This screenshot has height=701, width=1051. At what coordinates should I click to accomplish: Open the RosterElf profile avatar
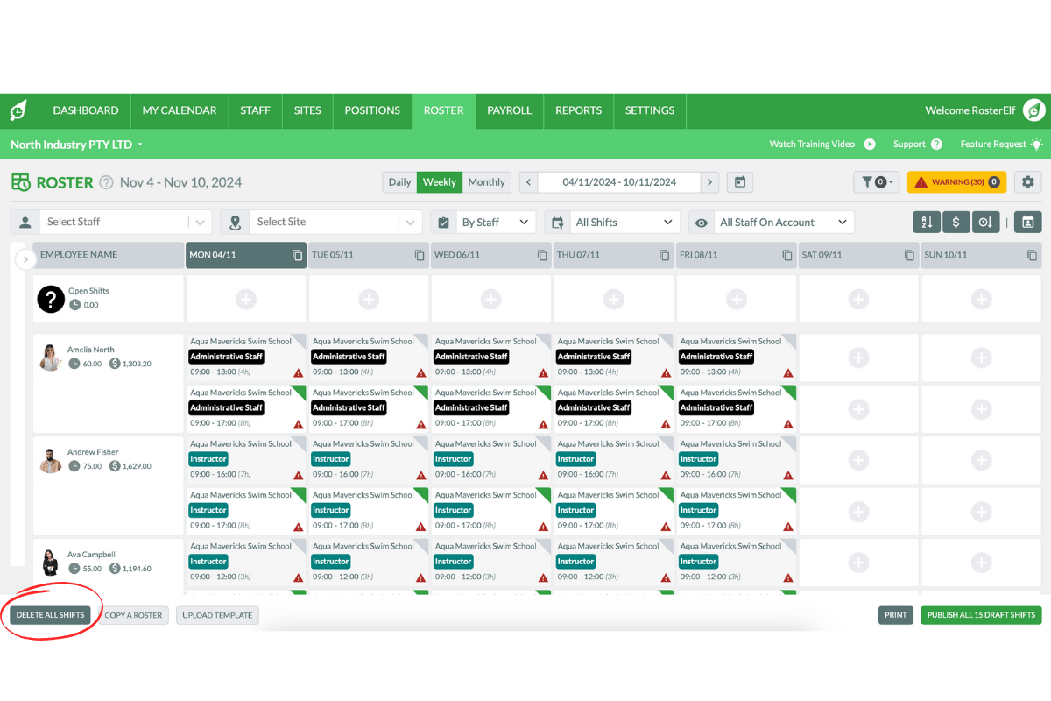pyautogui.click(x=1034, y=110)
